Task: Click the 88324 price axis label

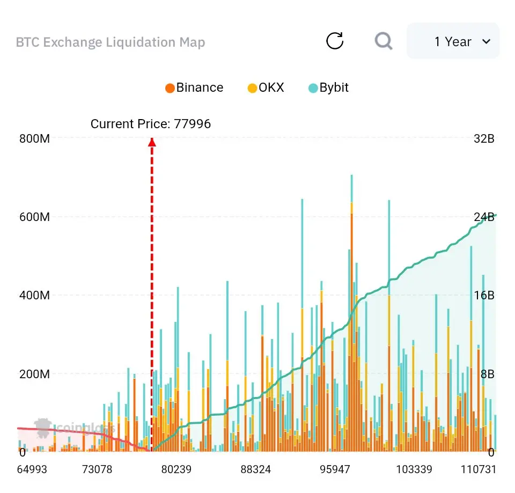Action: coord(255,469)
